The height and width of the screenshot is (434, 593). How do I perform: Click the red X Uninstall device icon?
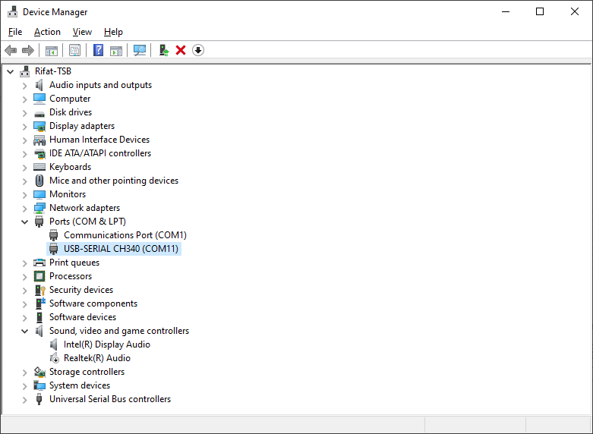pos(181,50)
